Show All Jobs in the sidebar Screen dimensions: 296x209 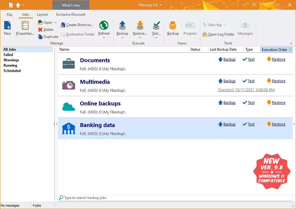pyautogui.click(x=27, y=49)
